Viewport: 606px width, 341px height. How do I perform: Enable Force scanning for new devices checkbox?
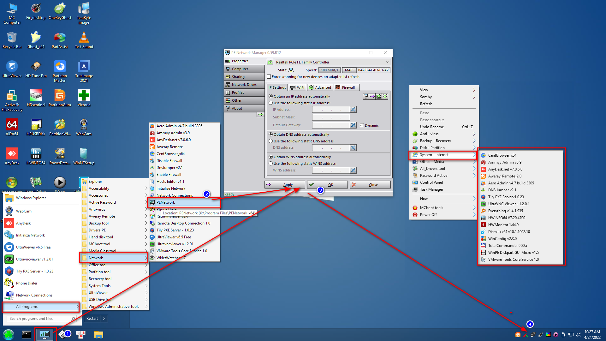269,77
